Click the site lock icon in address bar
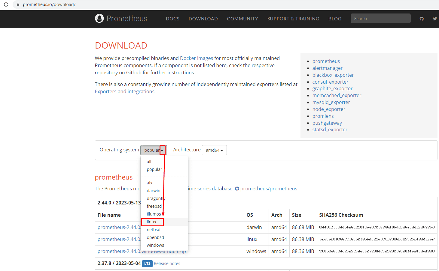 pyautogui.click(x=18, y=4)
